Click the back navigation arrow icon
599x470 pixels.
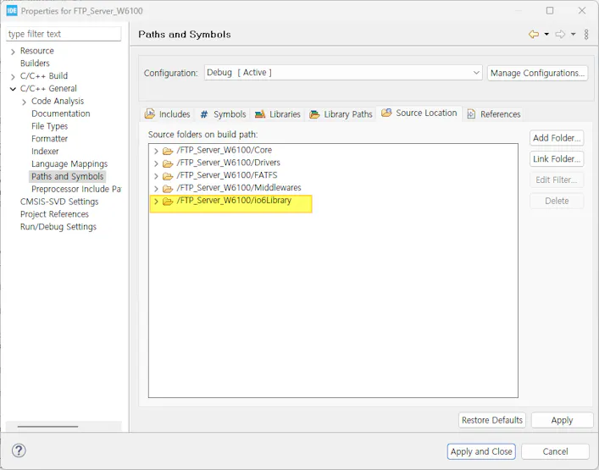pos(534,35)
